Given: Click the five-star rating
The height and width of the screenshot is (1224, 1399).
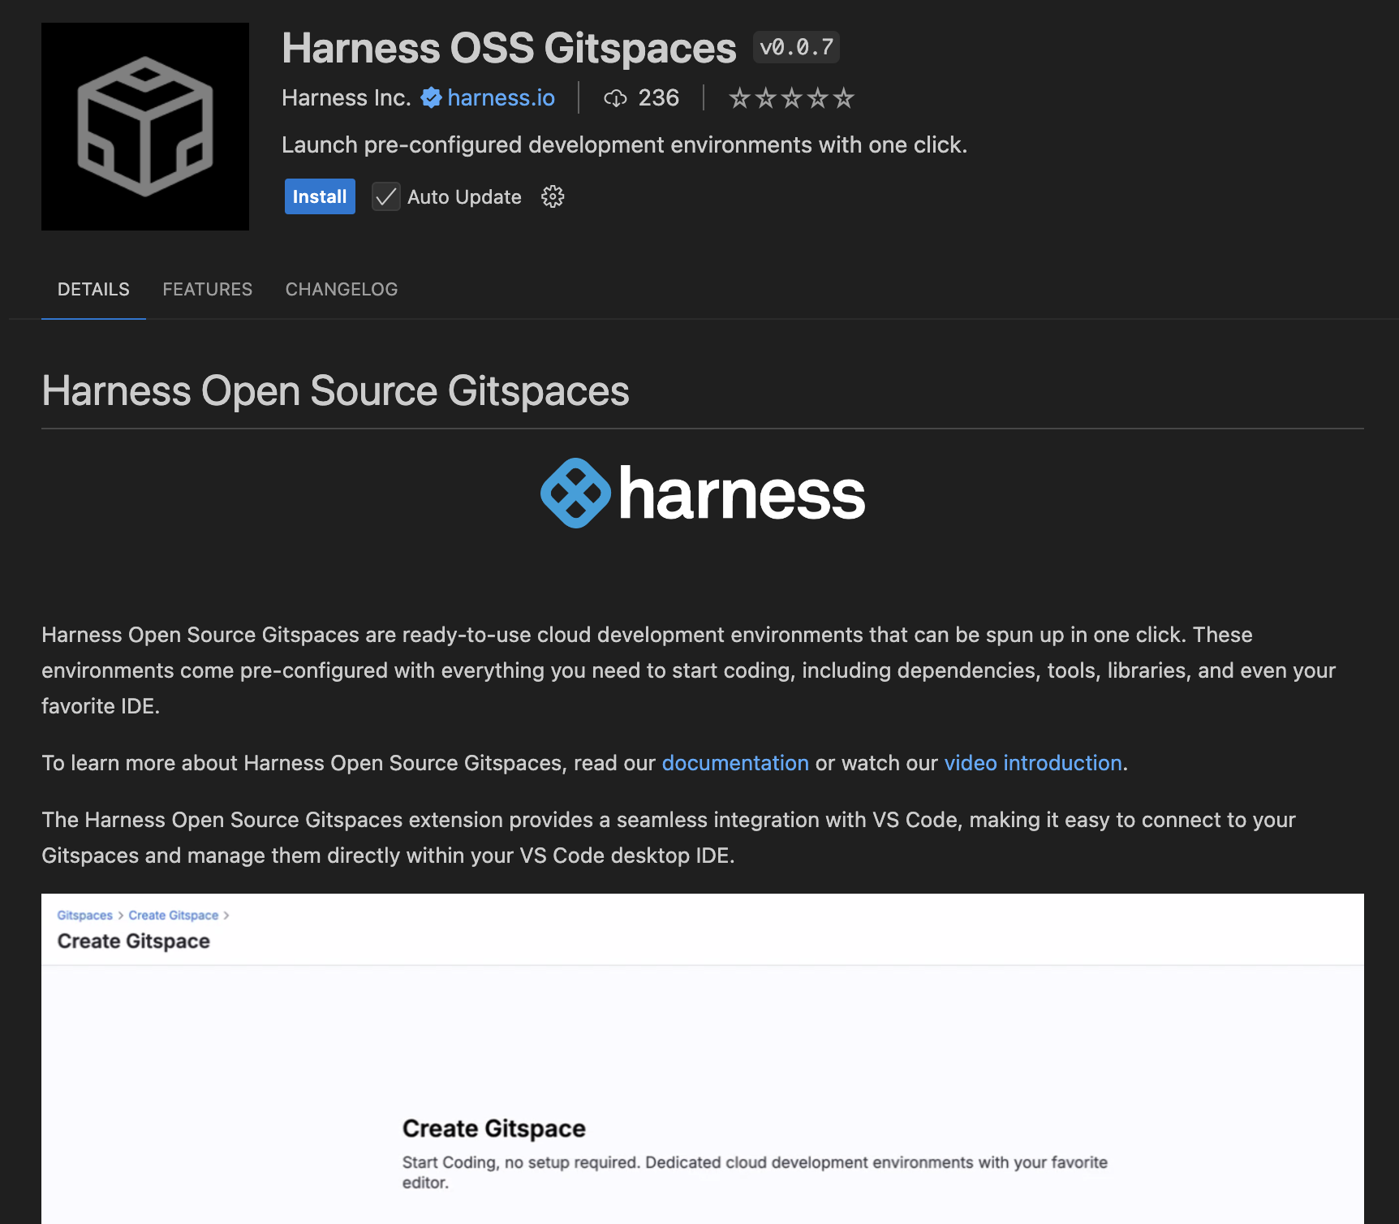Looking at the screenshot, I should [x=791, y=98].
